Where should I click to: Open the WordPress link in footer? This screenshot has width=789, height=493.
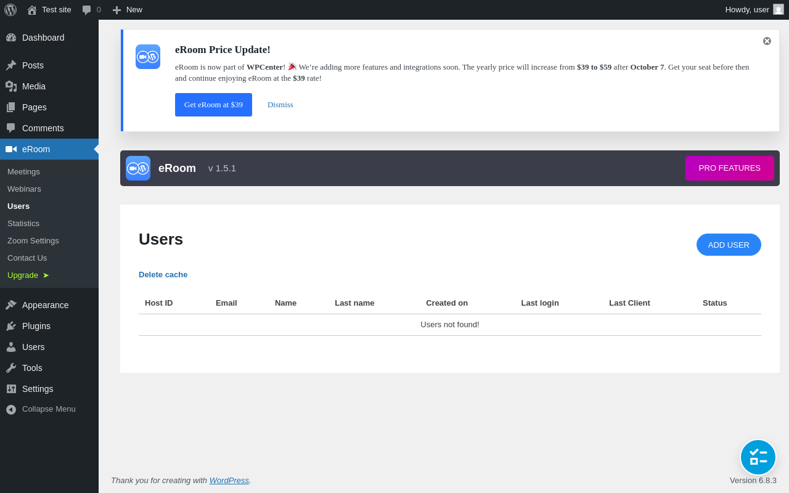(x=229, y=481)
